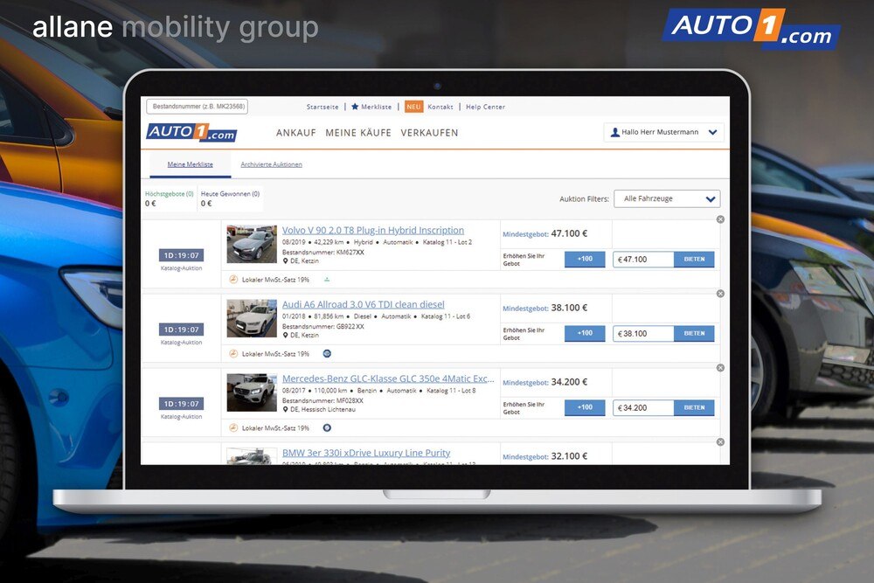Open the VERKAUFEN menu
The width and height of the screenshot is (874, 583).
(429, 133)
